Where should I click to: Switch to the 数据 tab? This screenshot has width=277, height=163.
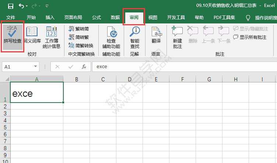115,17
